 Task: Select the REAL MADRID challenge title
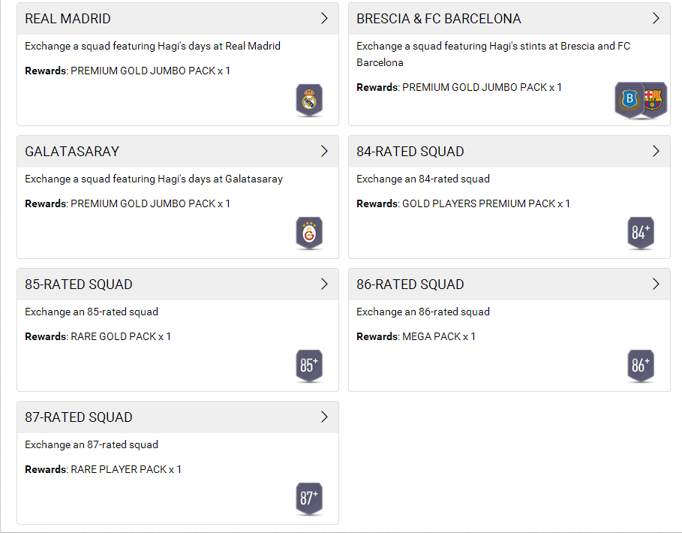[68, 19]
